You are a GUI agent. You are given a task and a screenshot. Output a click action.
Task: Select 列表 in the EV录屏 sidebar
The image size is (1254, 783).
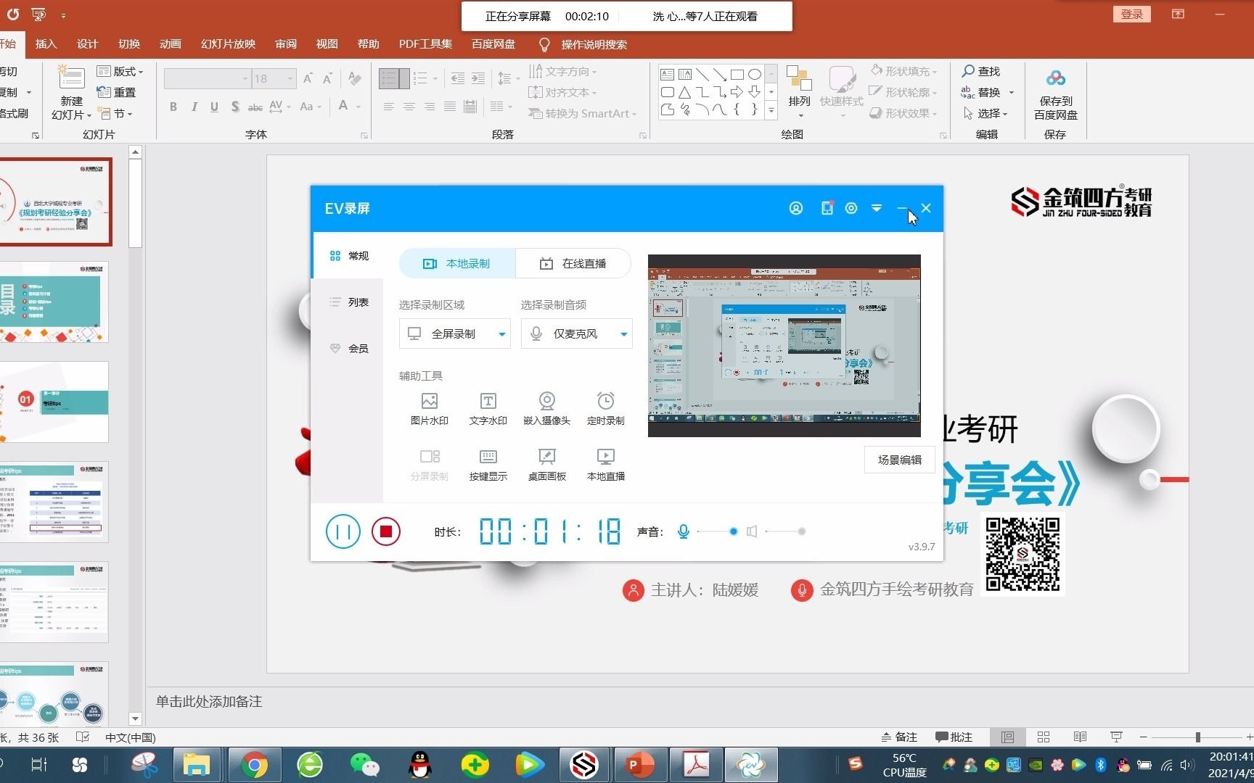point(348,302)
